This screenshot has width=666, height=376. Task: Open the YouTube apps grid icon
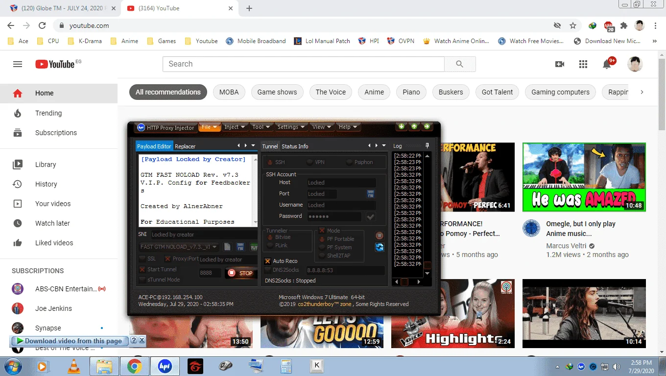pos(583,64)
